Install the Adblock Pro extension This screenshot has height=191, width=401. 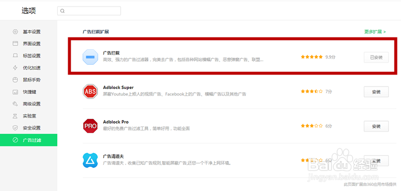click(x=376, y=126)
